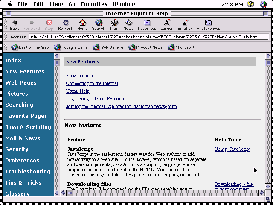273x205 pixels.
Task: Open the Search globe icon
Action: tap(99, 23)
